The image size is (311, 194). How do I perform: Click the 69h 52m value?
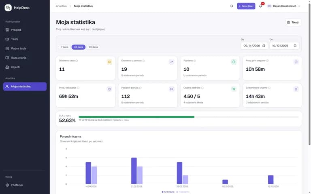(68, 97)
